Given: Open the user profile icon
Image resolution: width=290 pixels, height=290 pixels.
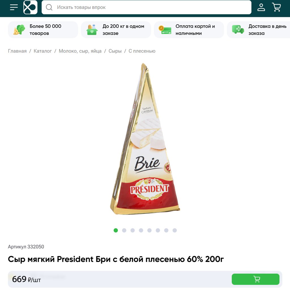Looking at the screenshot, I should point(261,7).
